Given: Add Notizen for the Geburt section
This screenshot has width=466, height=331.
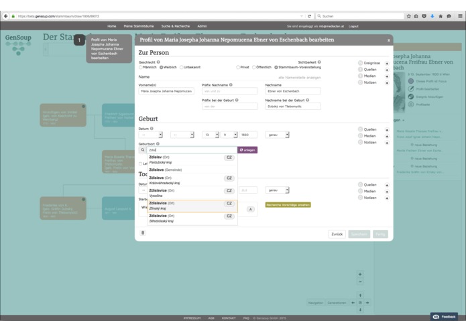Looking at the screenshot, I should [x=387, y=143].
